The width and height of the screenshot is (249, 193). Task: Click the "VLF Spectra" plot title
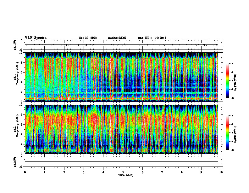pos(36,38)
